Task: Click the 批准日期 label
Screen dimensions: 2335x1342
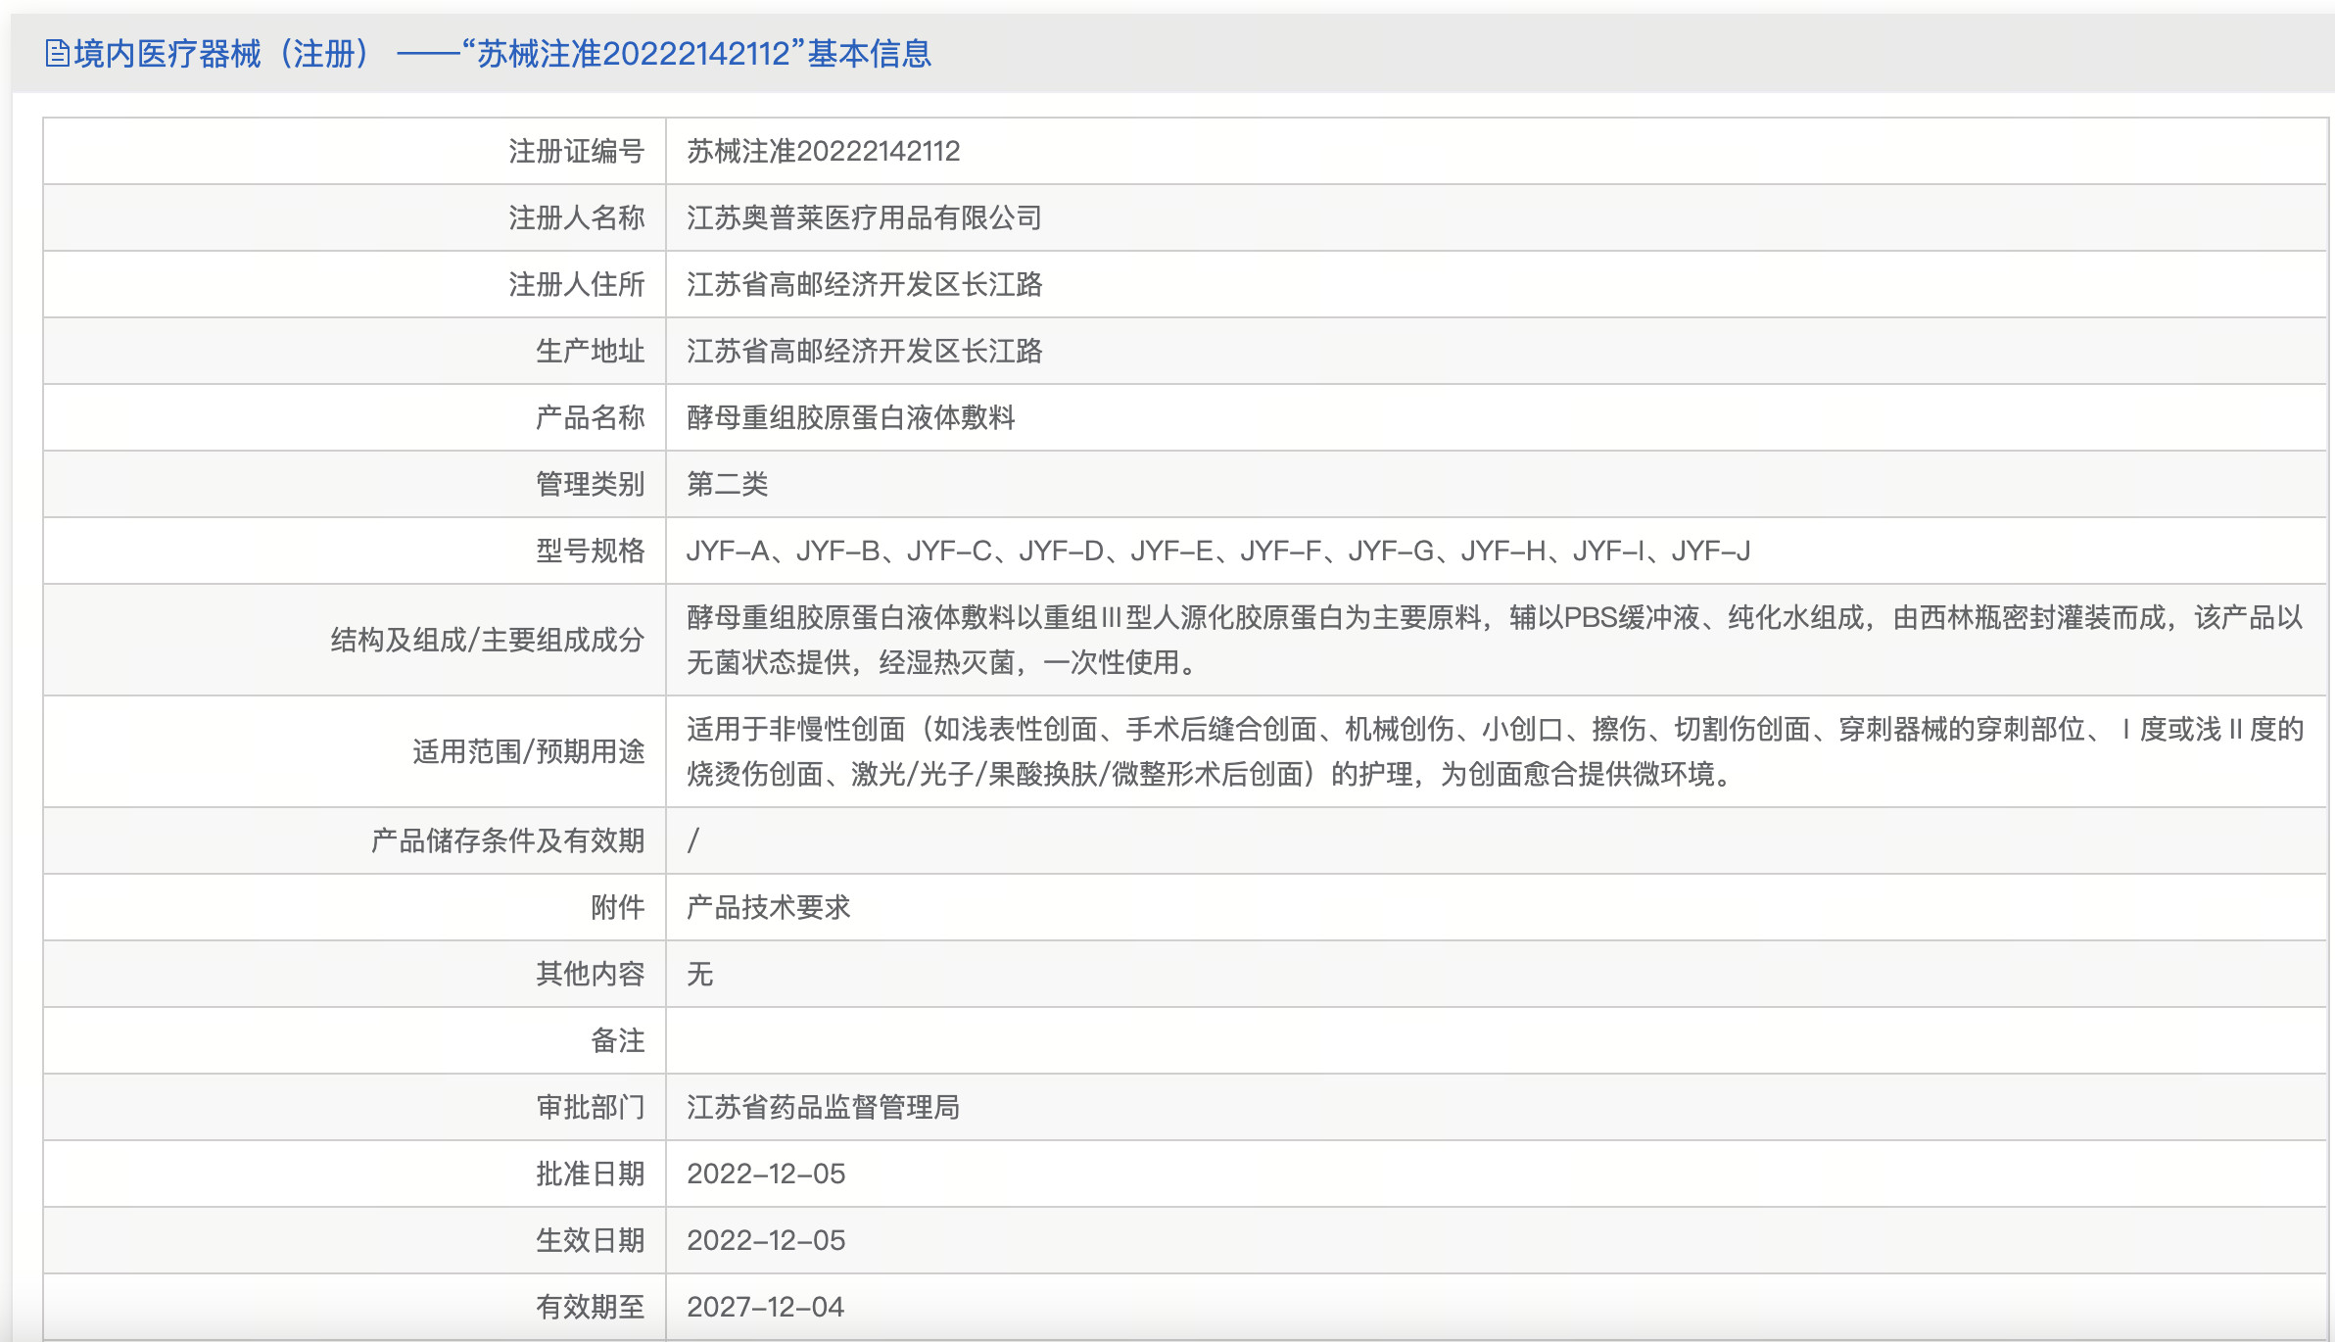Action: [590, 1174]
